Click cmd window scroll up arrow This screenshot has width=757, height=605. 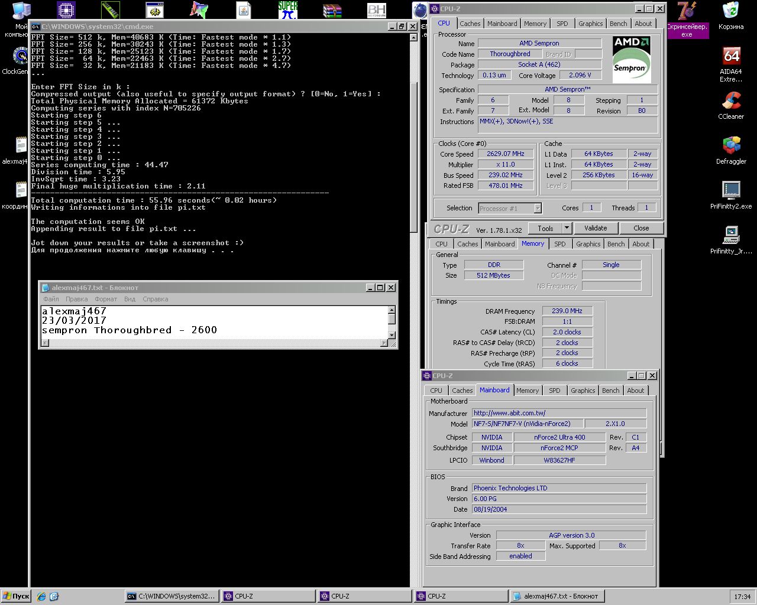click(x=414, y=37)
